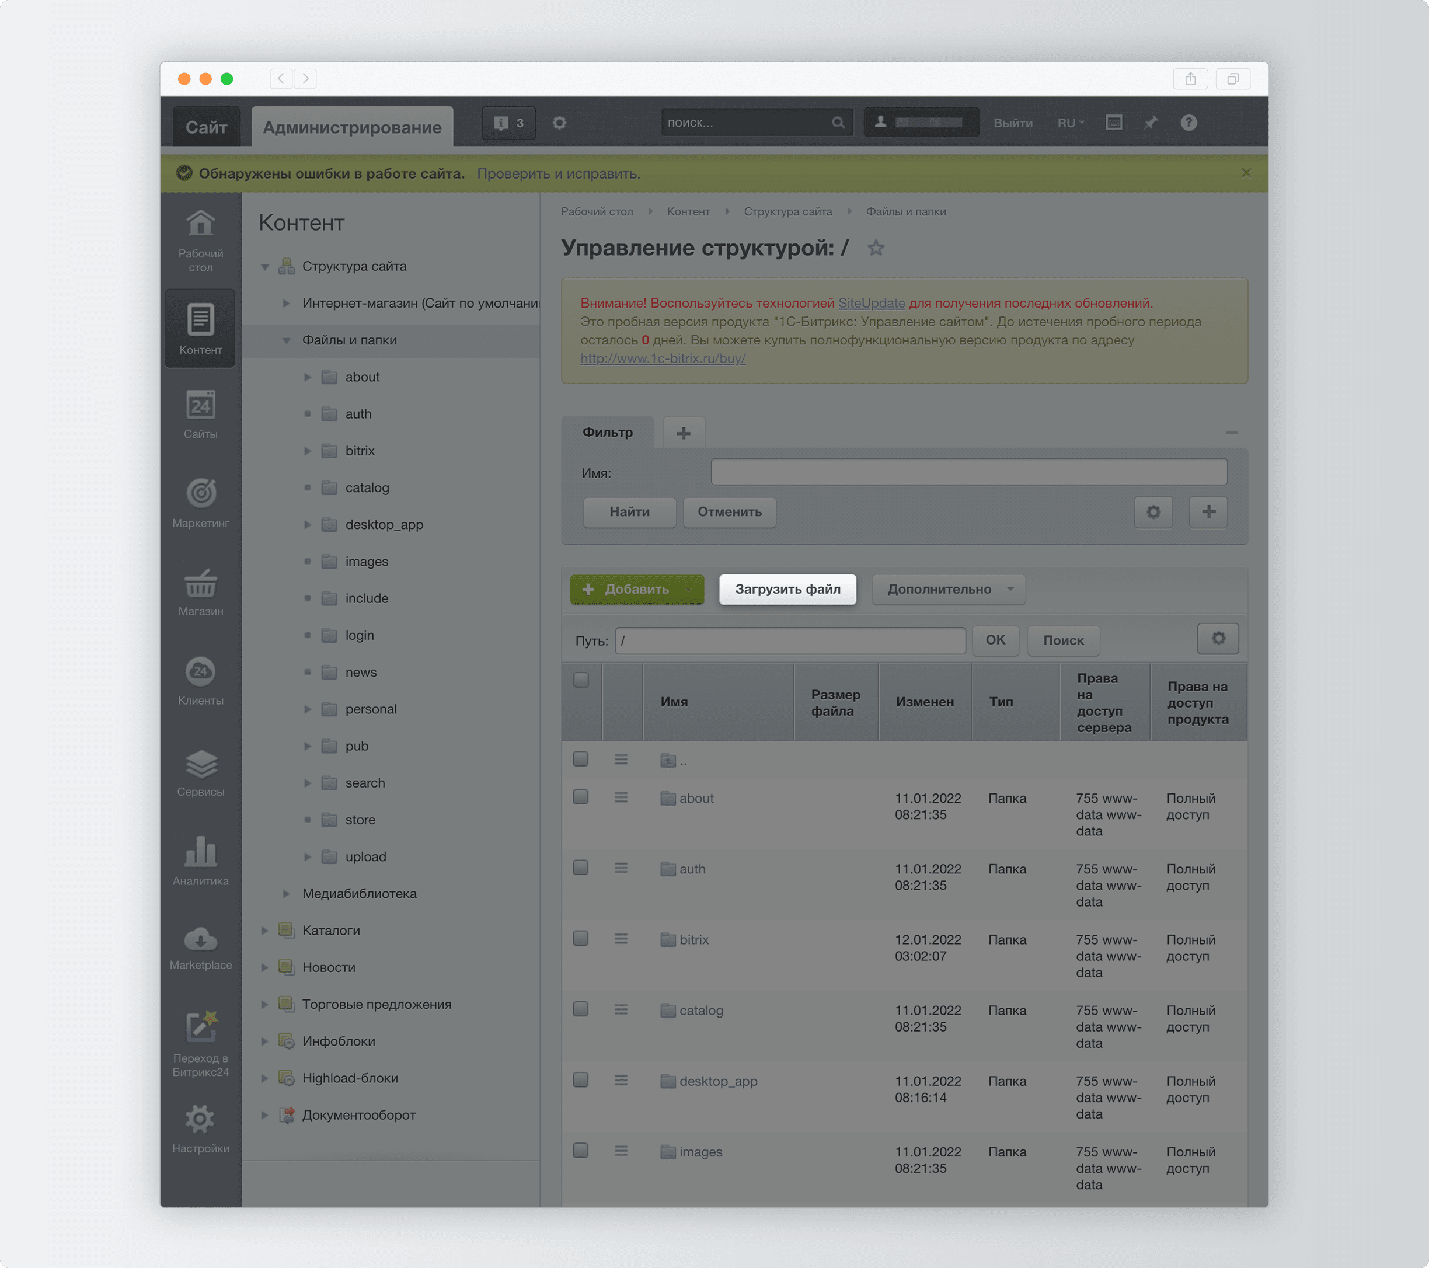Screen dimensions: 1429x1268
Task: Open the Marketplace sidebar section
Action: point(201,948)
